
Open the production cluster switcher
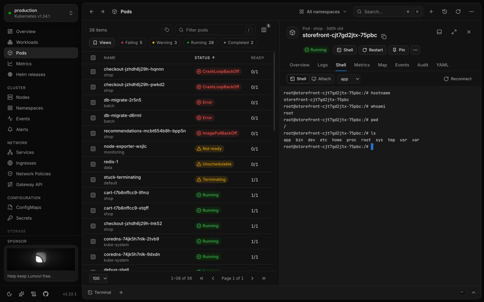pos(41,13)
